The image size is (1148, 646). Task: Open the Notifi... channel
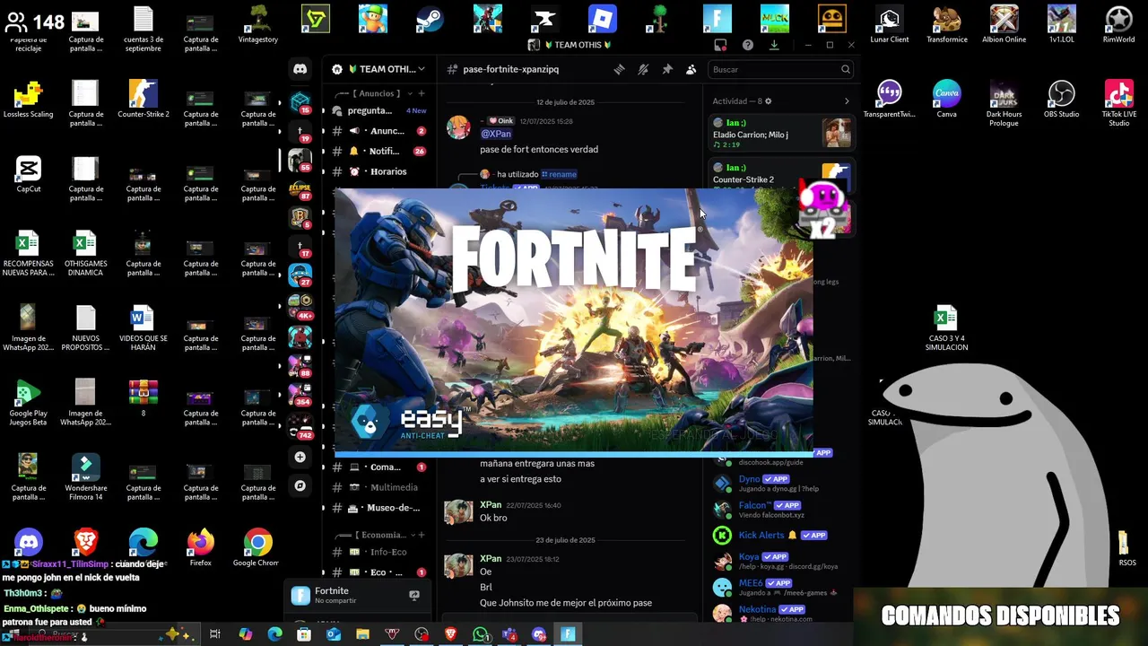[379, 152]
